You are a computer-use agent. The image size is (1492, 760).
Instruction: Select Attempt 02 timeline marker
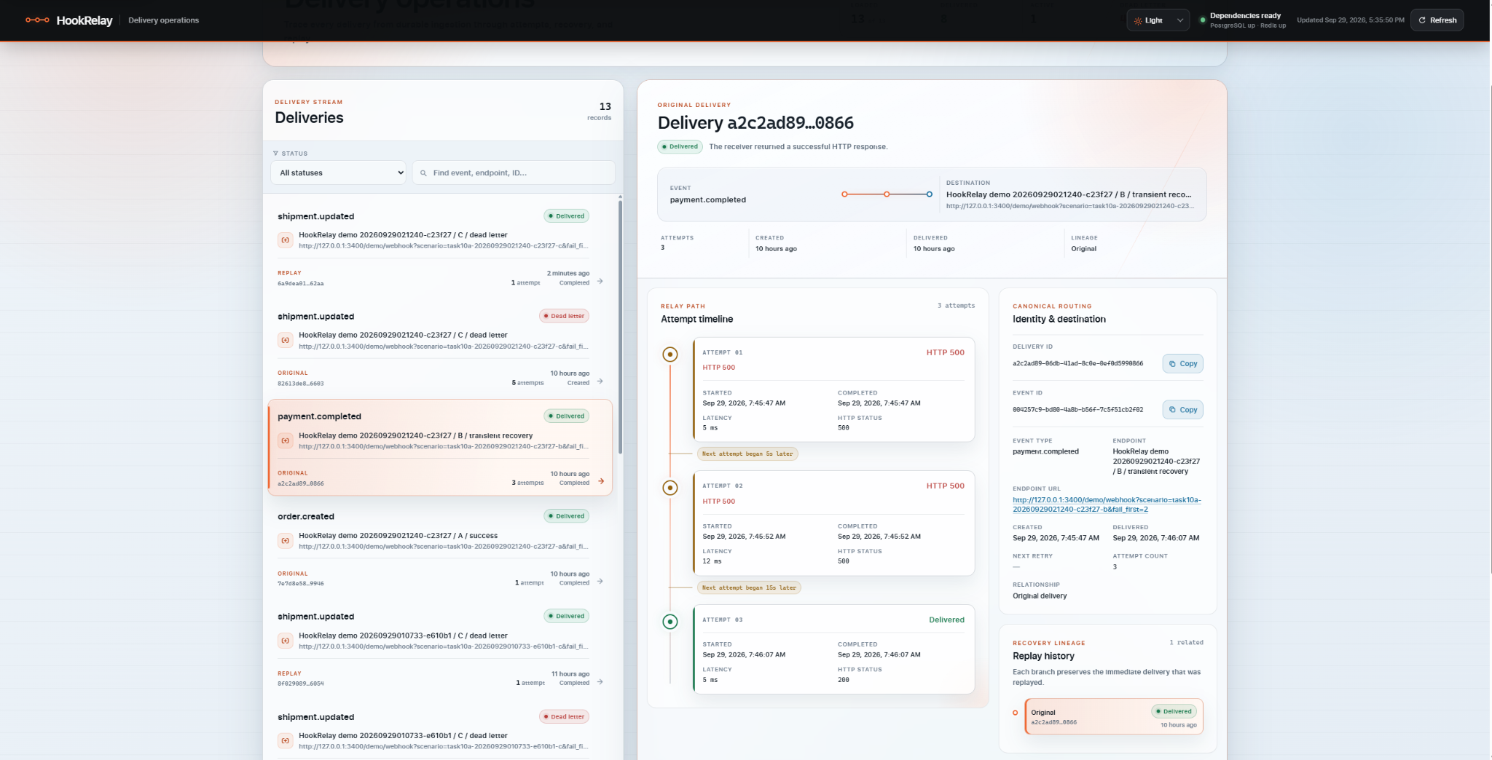670,488
